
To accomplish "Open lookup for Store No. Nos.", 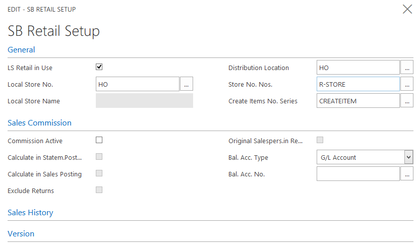I will [x=407, y=84].
